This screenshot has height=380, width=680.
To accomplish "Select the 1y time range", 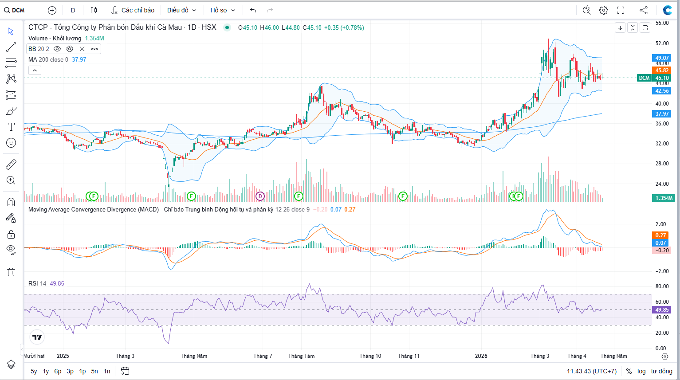I will tap(46, 371).
